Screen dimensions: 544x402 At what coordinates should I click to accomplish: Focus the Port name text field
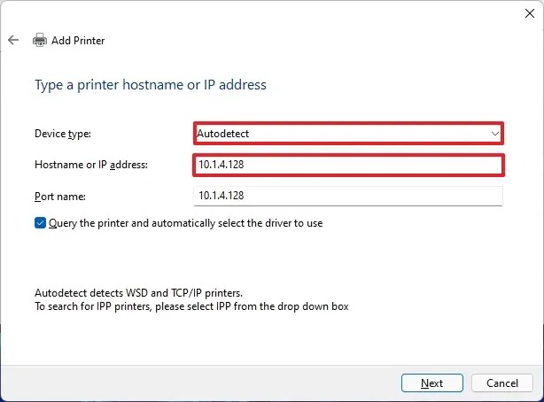click(x=347, y=196)
